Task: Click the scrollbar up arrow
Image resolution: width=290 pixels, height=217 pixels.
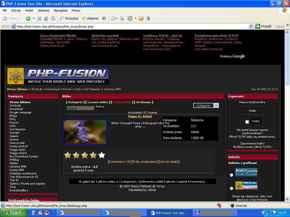Action: tap(287, 32)
